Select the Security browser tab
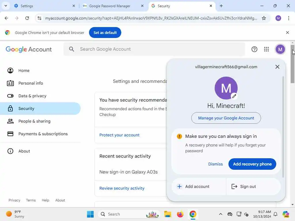Viewport: 295px width, 221px height. pos(182,6)
